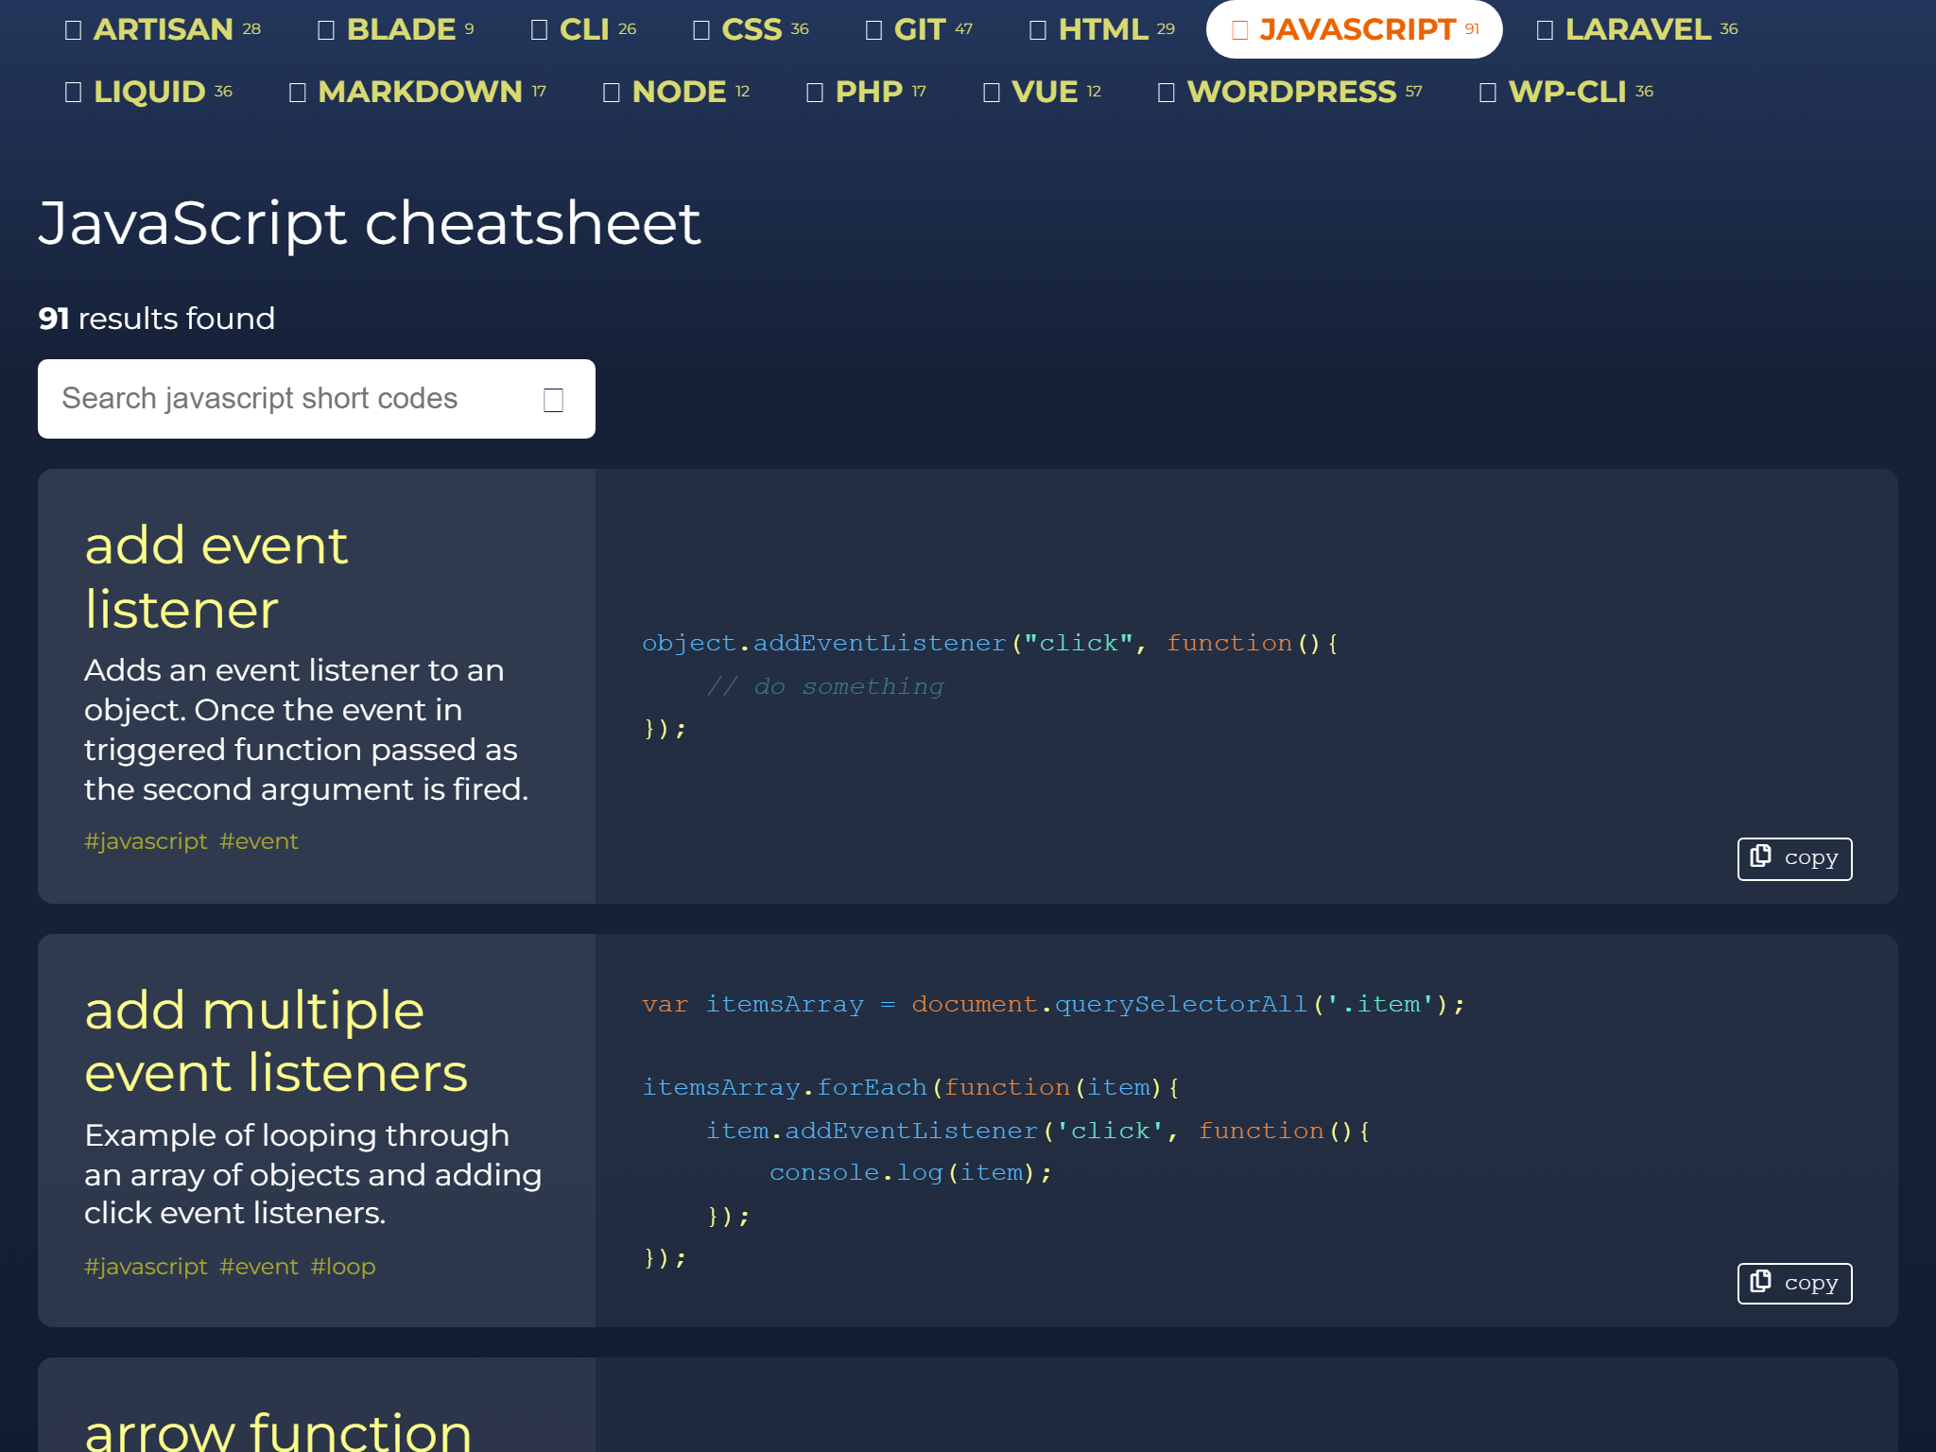
Task: Open the Vue cheatsheet tab
Action: (1043, 92)
